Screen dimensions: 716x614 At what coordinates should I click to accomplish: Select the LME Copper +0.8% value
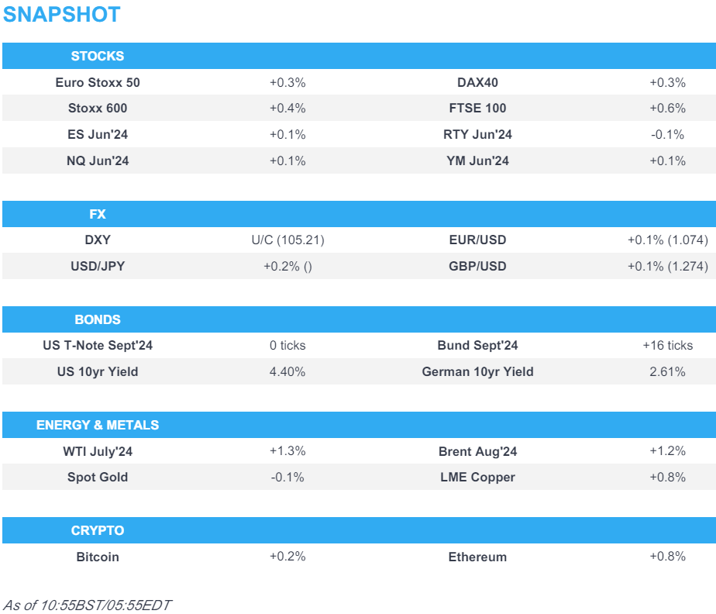pyautogui.click(x=667, y=478)
